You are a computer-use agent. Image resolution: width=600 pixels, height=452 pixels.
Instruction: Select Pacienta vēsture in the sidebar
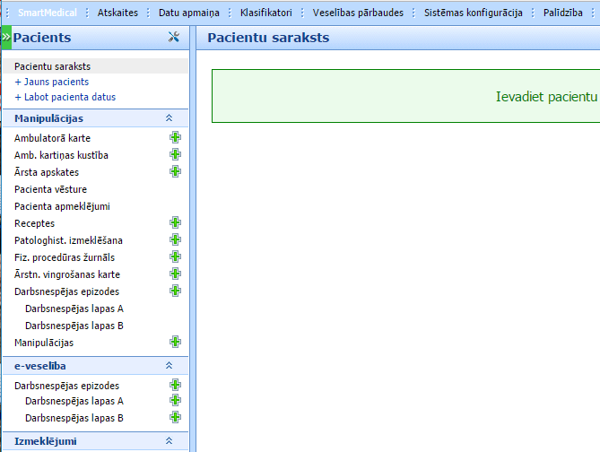pos(50,189)
